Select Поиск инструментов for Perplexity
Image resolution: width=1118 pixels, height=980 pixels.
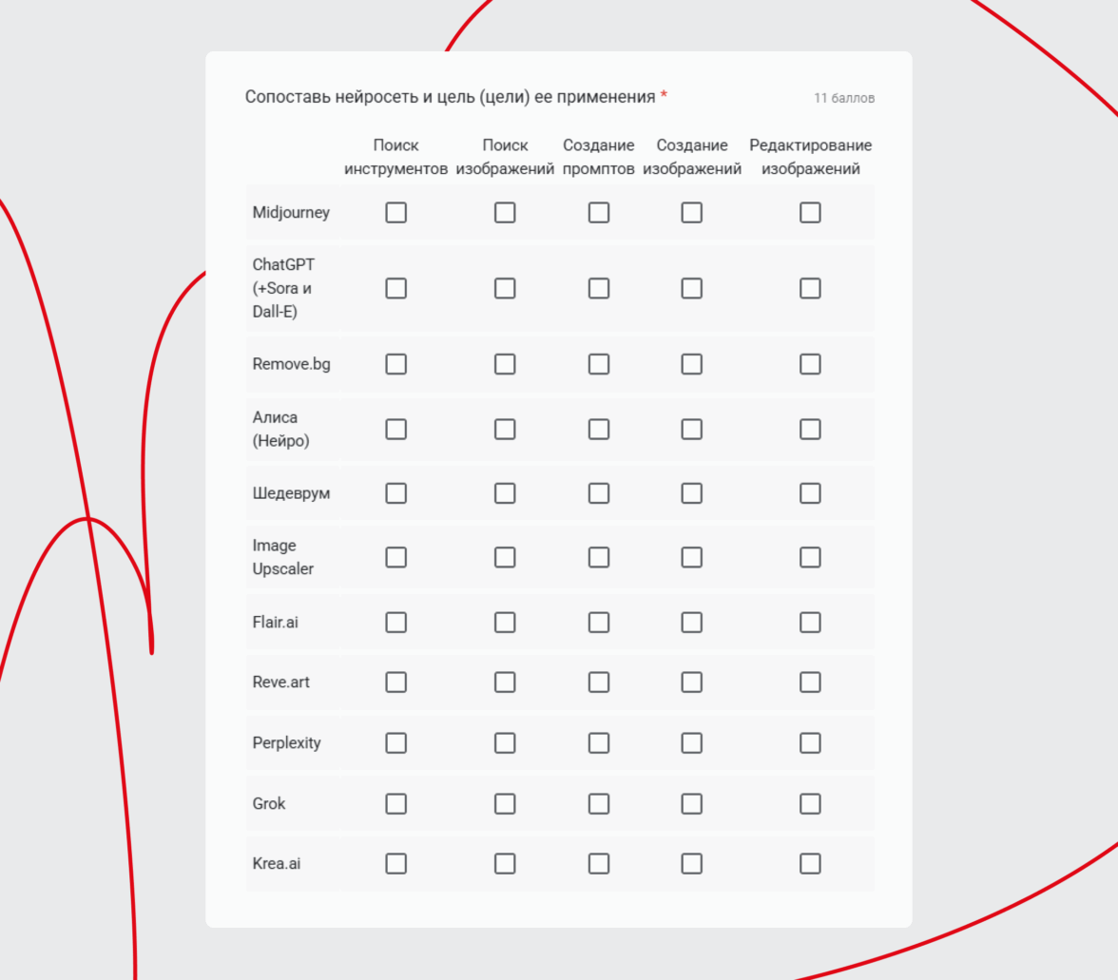tap(395, 742)
